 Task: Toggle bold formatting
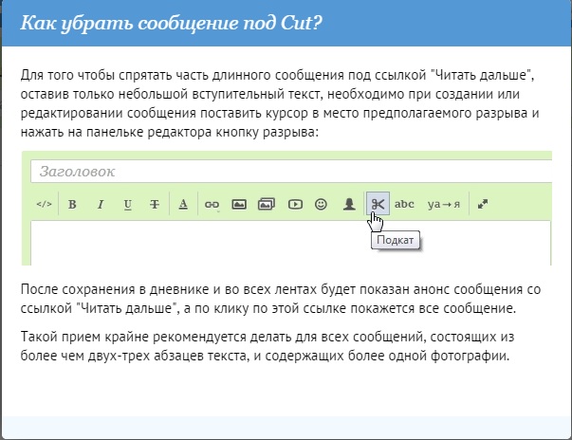click(72, 204)
